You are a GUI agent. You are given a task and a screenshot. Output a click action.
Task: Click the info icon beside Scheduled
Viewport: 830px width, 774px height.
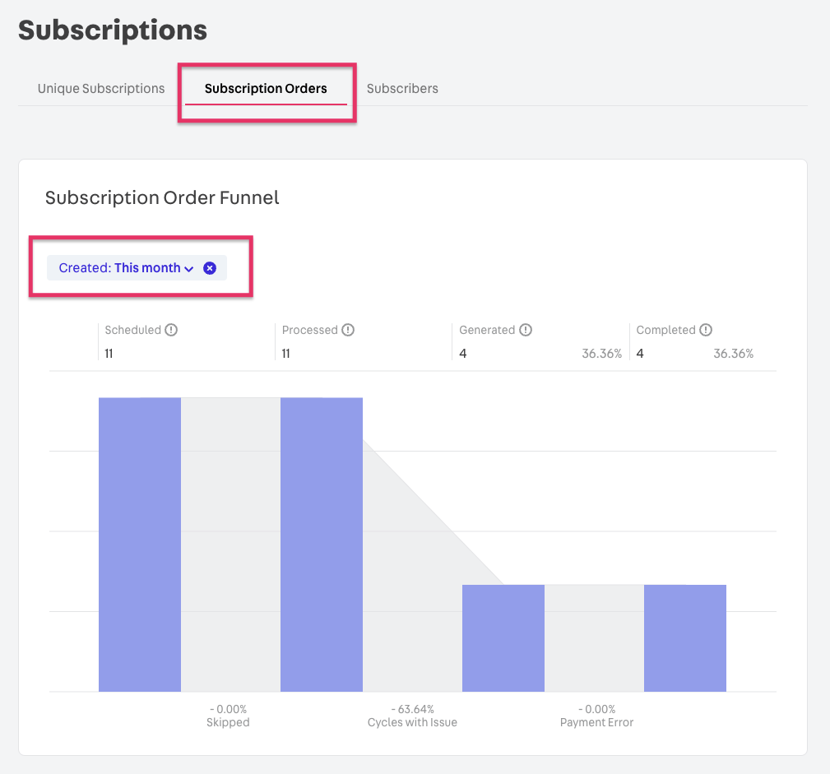click(x=171, y=330)
